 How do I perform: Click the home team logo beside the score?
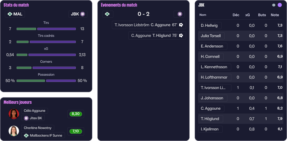107,14
